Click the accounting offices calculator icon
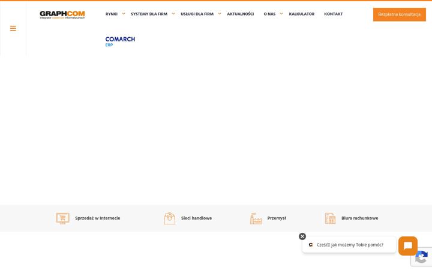The width and height of the screenshot is (432, 270). (330, 218)
